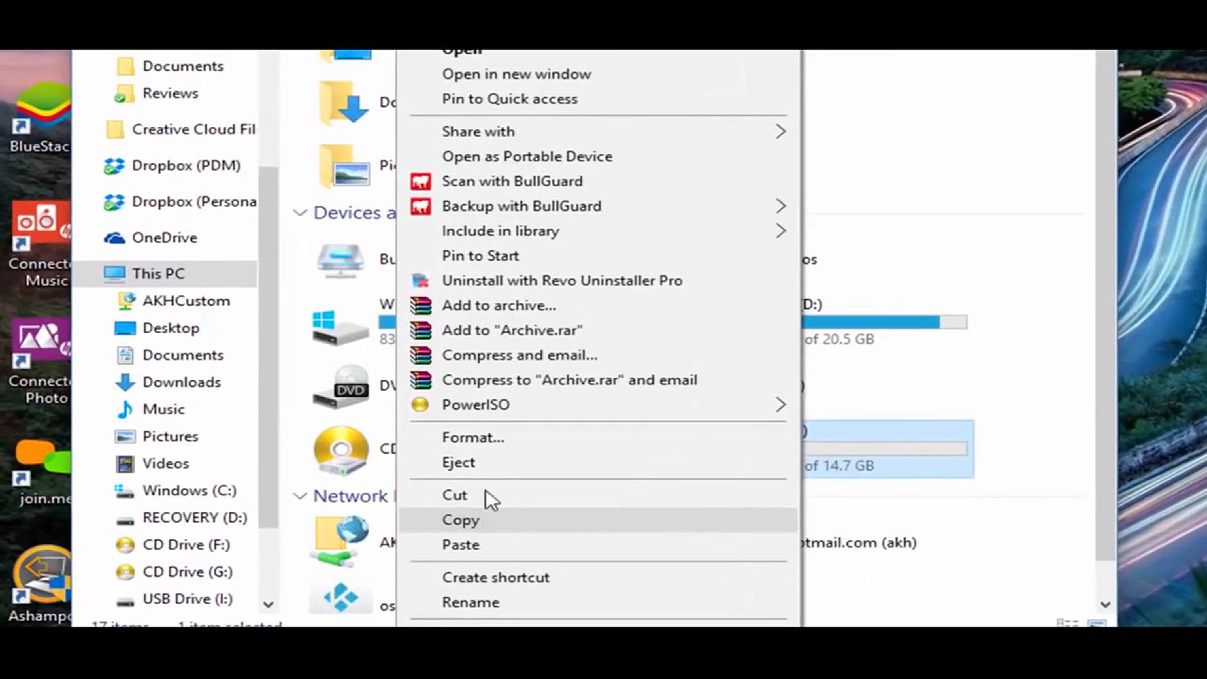
Task: Select CD Drive (G:) in the sidebar
Action: click(187, 571)
